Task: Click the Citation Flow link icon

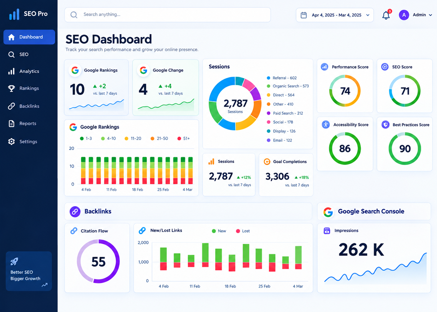Action: 74,231
